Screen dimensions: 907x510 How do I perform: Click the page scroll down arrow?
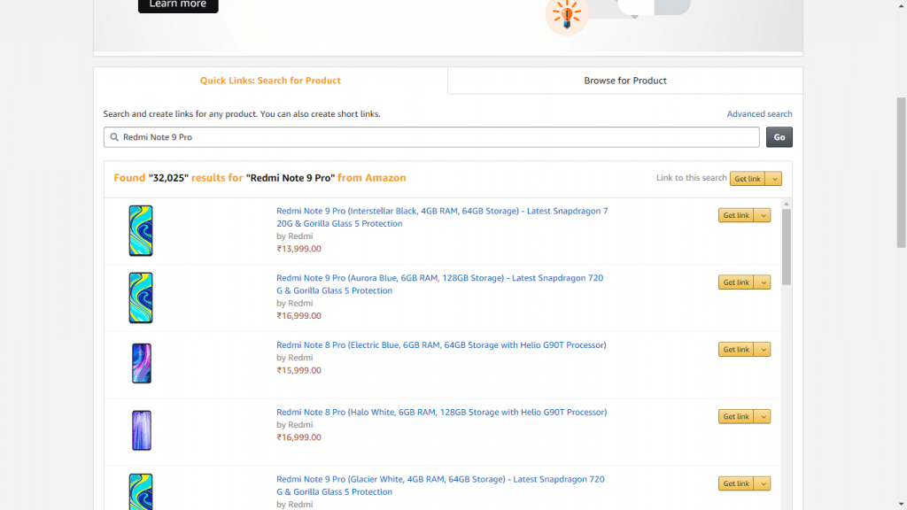901,505
